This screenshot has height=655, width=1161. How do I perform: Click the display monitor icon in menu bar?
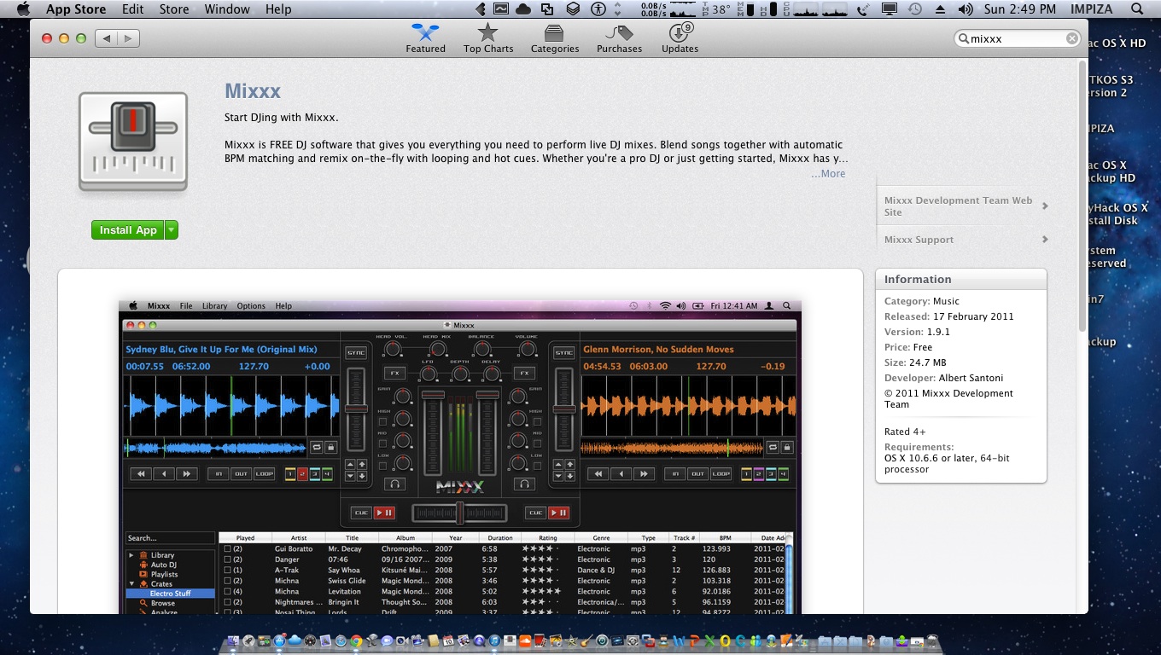click(889, 9)
